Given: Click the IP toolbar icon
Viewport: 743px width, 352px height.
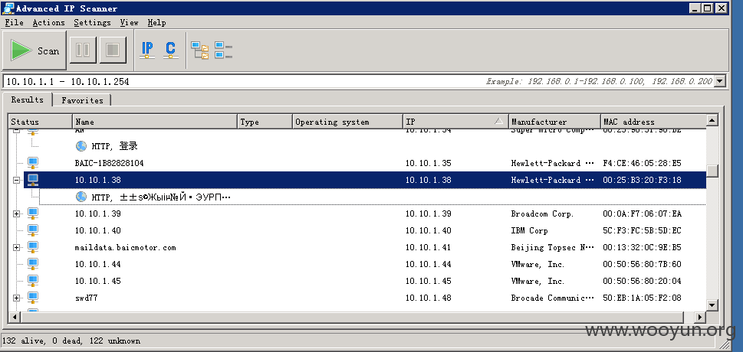Looking at the screenshot, I should pos(147,50).
